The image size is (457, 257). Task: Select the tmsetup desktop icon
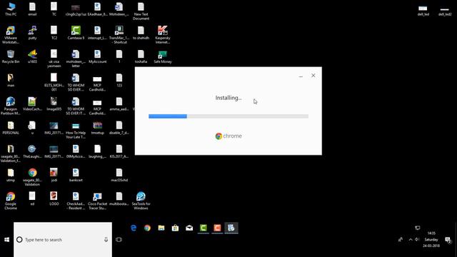97,128
